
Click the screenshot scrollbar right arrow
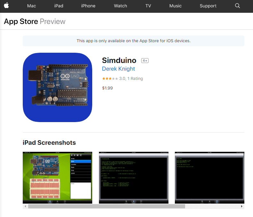(241, 206)
